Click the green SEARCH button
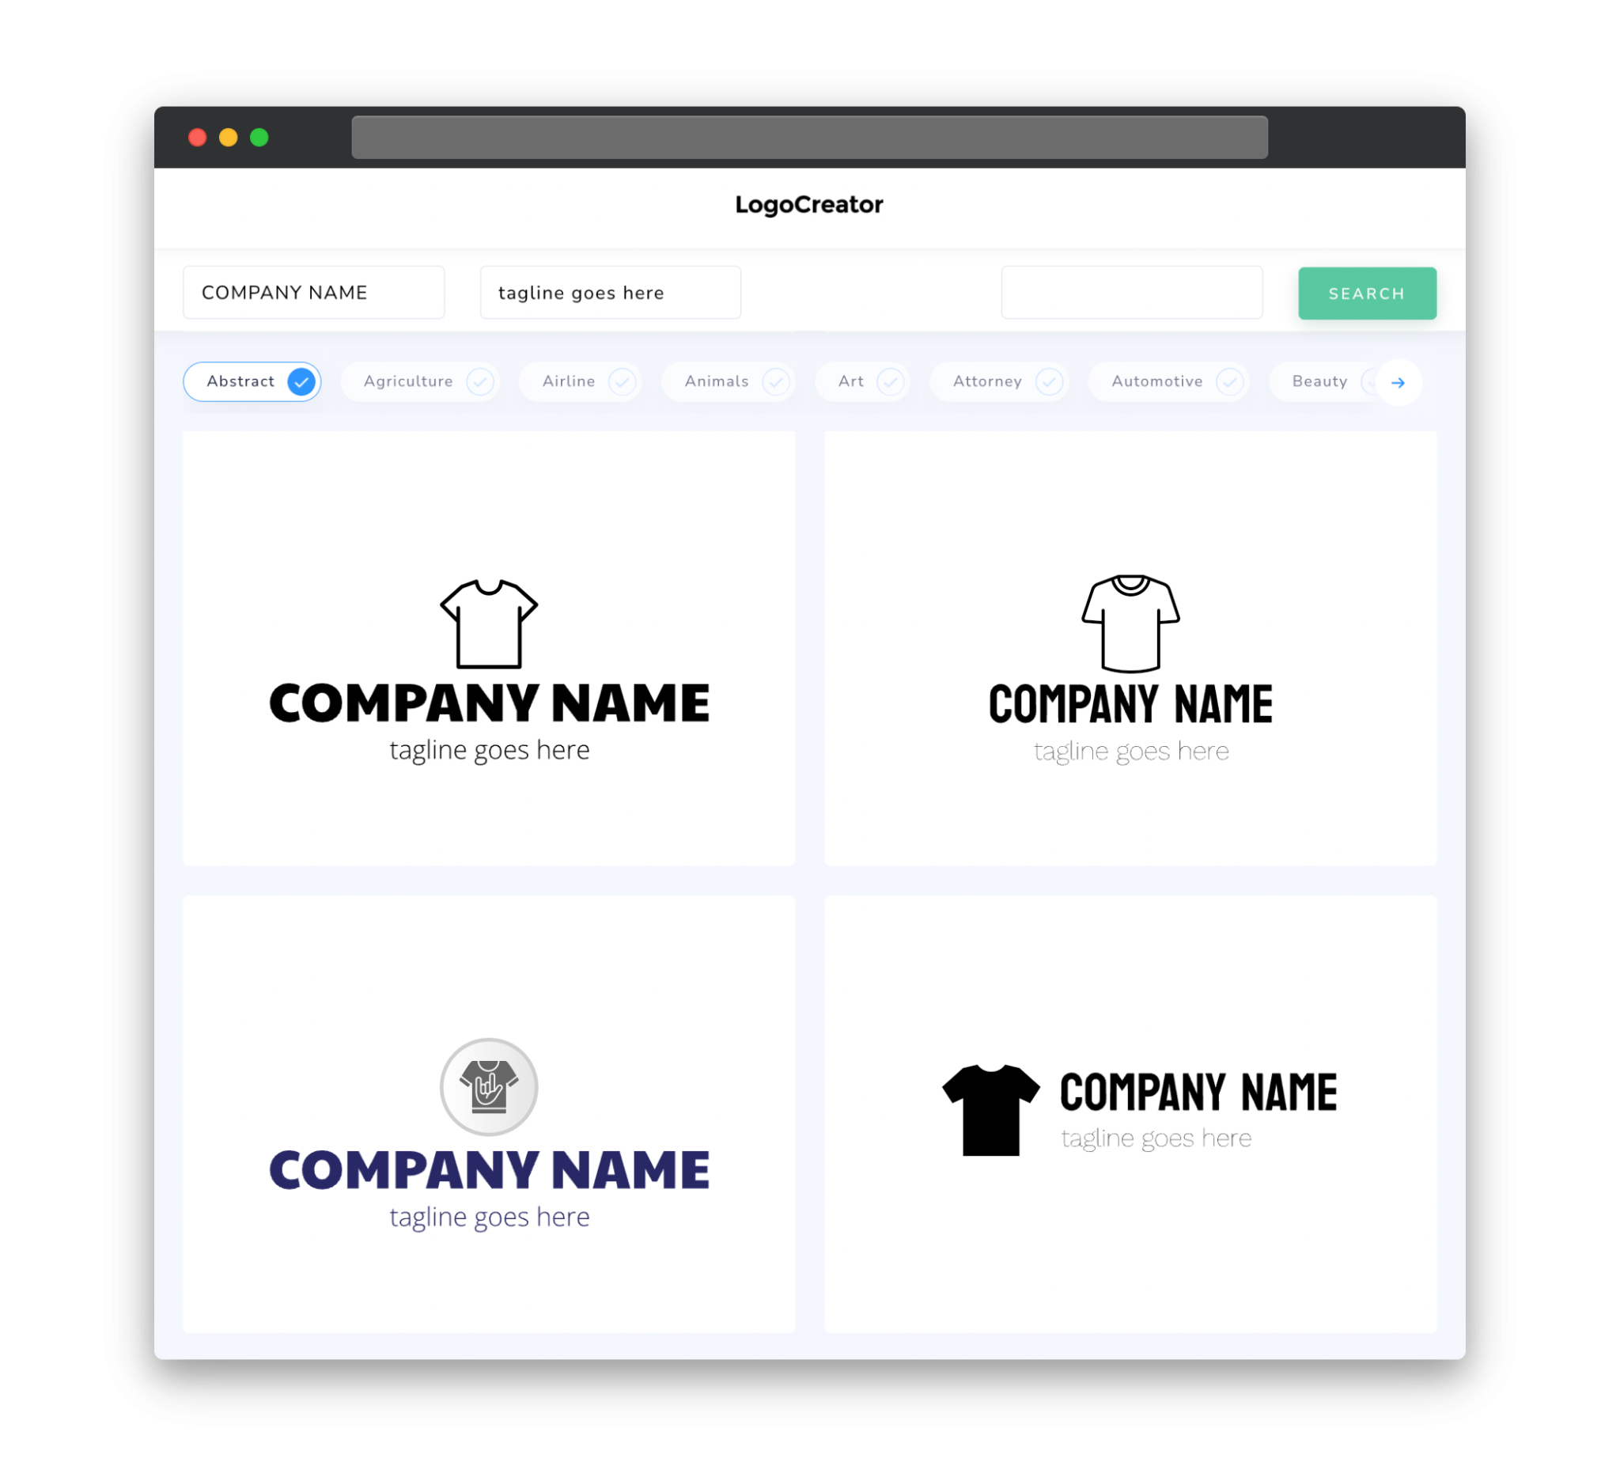This screenshot has height=1466, width=1620. point(1365,292)
